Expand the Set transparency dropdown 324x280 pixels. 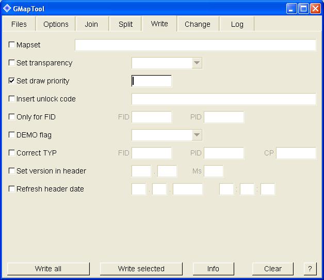(197, 63)
